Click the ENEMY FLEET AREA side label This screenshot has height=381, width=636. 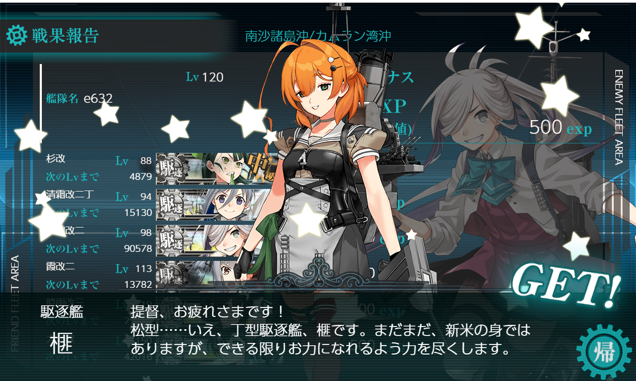pyautogui.click(x=619, y=117)
